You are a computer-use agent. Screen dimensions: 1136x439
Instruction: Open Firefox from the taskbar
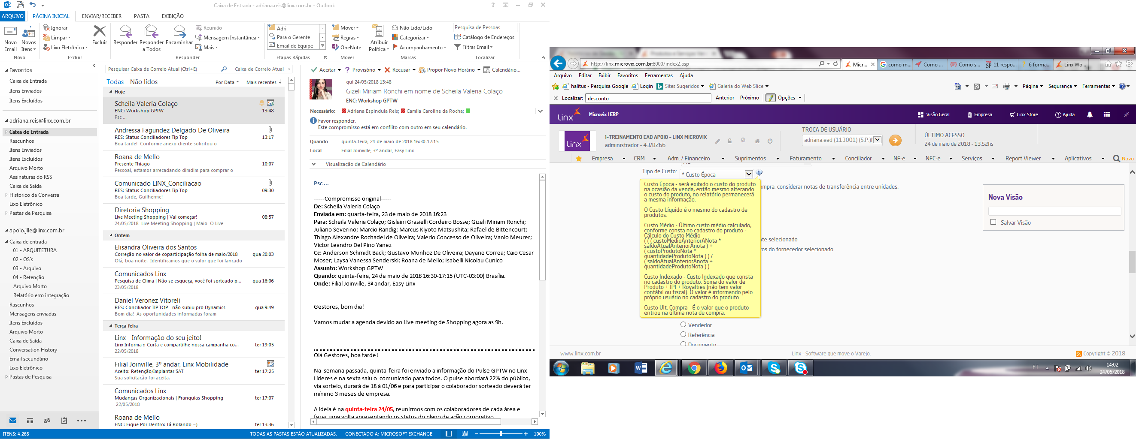720,368
